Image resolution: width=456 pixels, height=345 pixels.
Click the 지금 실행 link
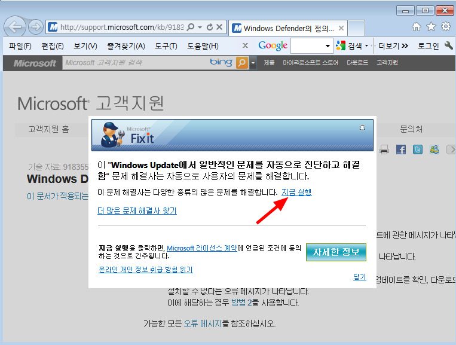click(296, 192)
